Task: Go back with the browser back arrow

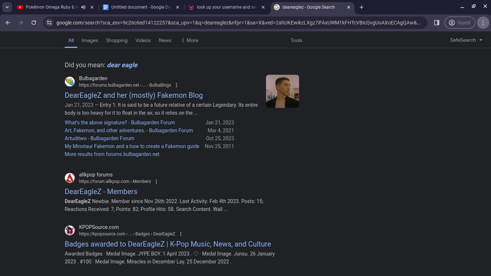Action: [8, 23]
